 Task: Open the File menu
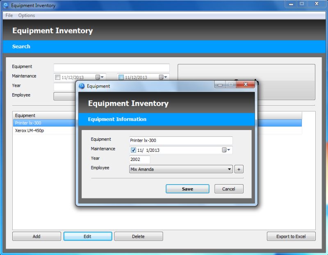(x=9, y=15)
